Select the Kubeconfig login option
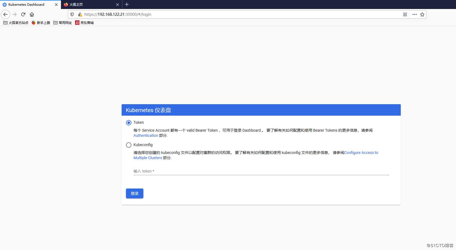Viewport: 456px width, 250px height. coord(129,145)
